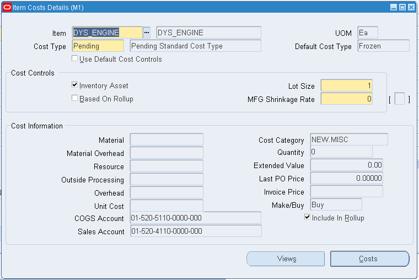Click the Cost Type field showing Pending
Viewport: 419px width, 280px height.
(98, 46)
